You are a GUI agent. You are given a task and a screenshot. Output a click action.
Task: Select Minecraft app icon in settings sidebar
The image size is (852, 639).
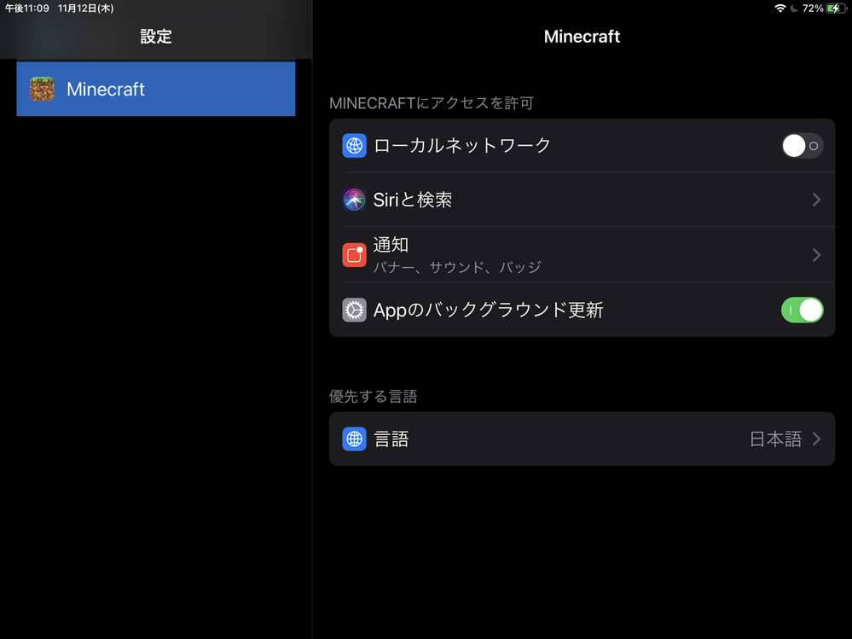click(42, 89)
